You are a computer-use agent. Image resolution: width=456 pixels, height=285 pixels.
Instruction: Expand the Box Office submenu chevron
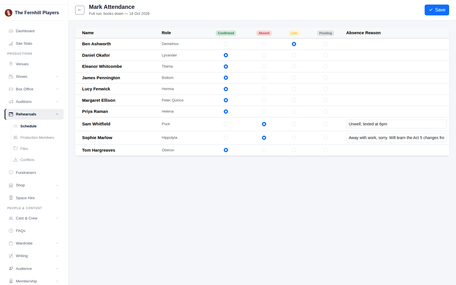point(57,89)
